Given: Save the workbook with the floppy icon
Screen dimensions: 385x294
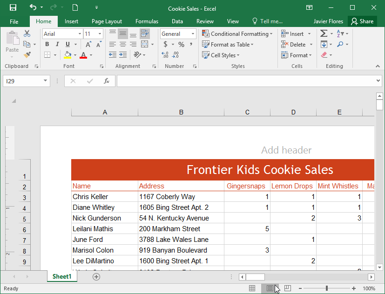Looking at the screenshot, I should (x=13, y=7).
